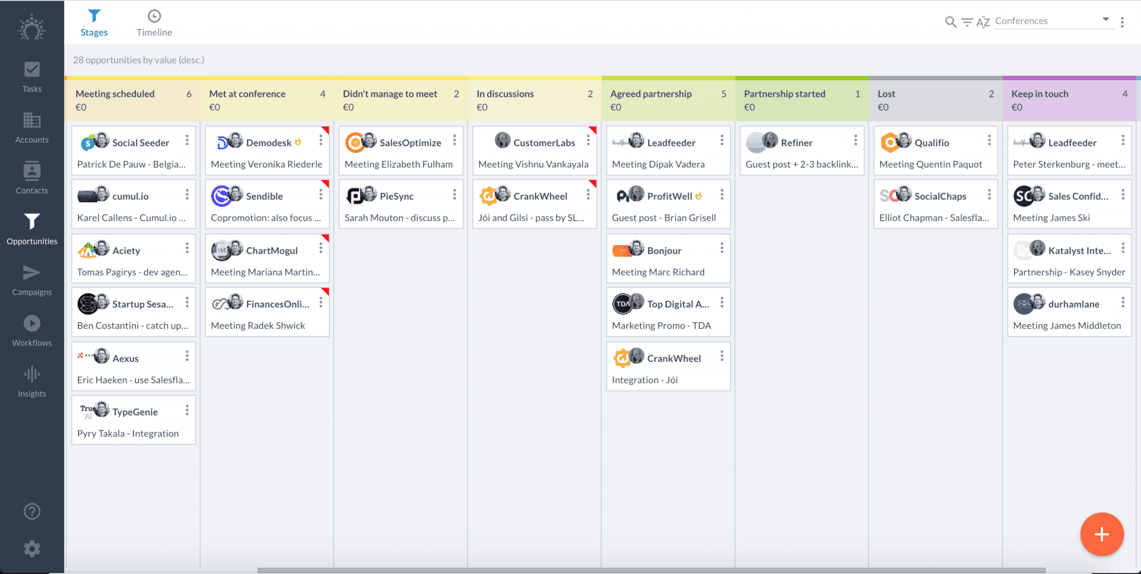Switch to the Timeline tab

coord(154,23)
